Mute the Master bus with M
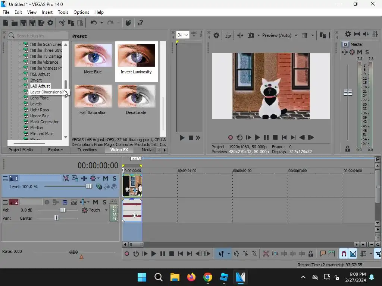The height and width of the screenshot is (286, 382). [360, 52]
